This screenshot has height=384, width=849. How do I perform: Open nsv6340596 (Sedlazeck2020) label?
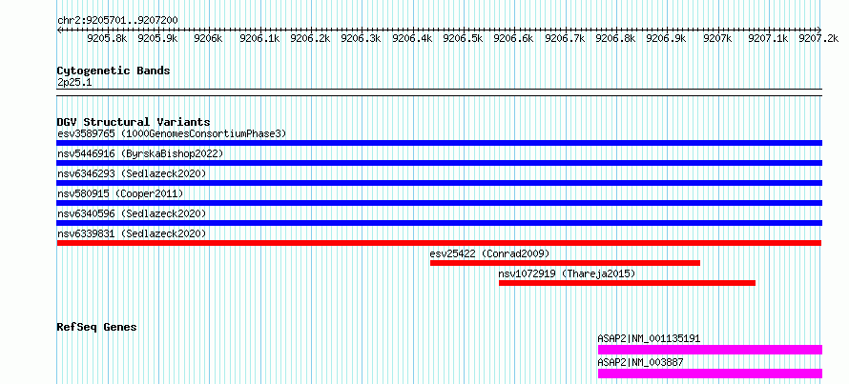coord(132,213)
